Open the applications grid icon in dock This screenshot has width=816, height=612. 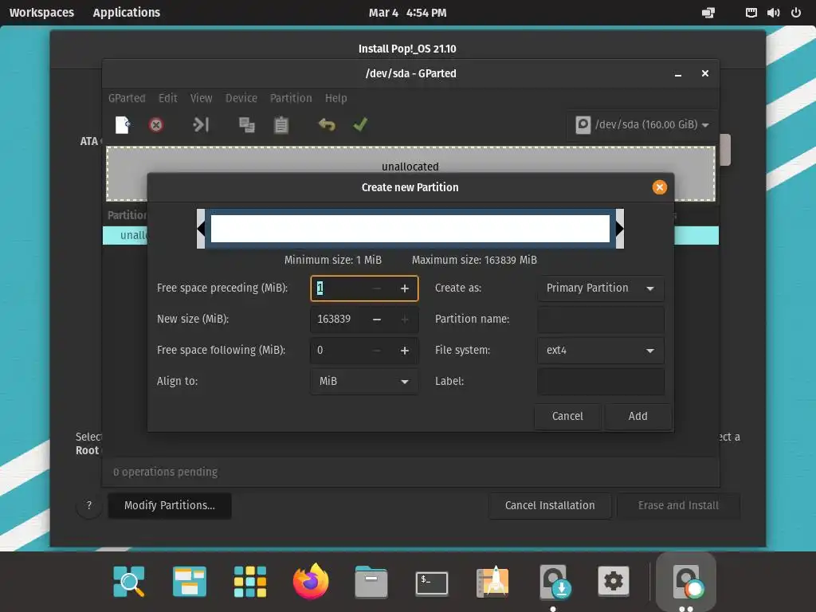coord(249,581)
